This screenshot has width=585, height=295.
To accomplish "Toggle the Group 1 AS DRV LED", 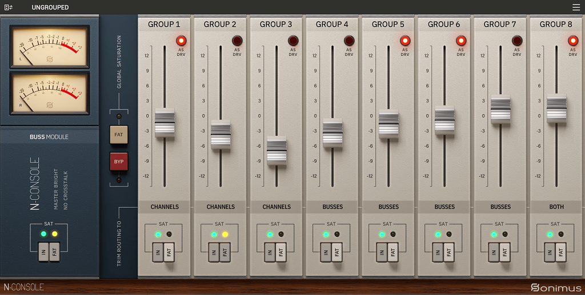I will point(181,41).
